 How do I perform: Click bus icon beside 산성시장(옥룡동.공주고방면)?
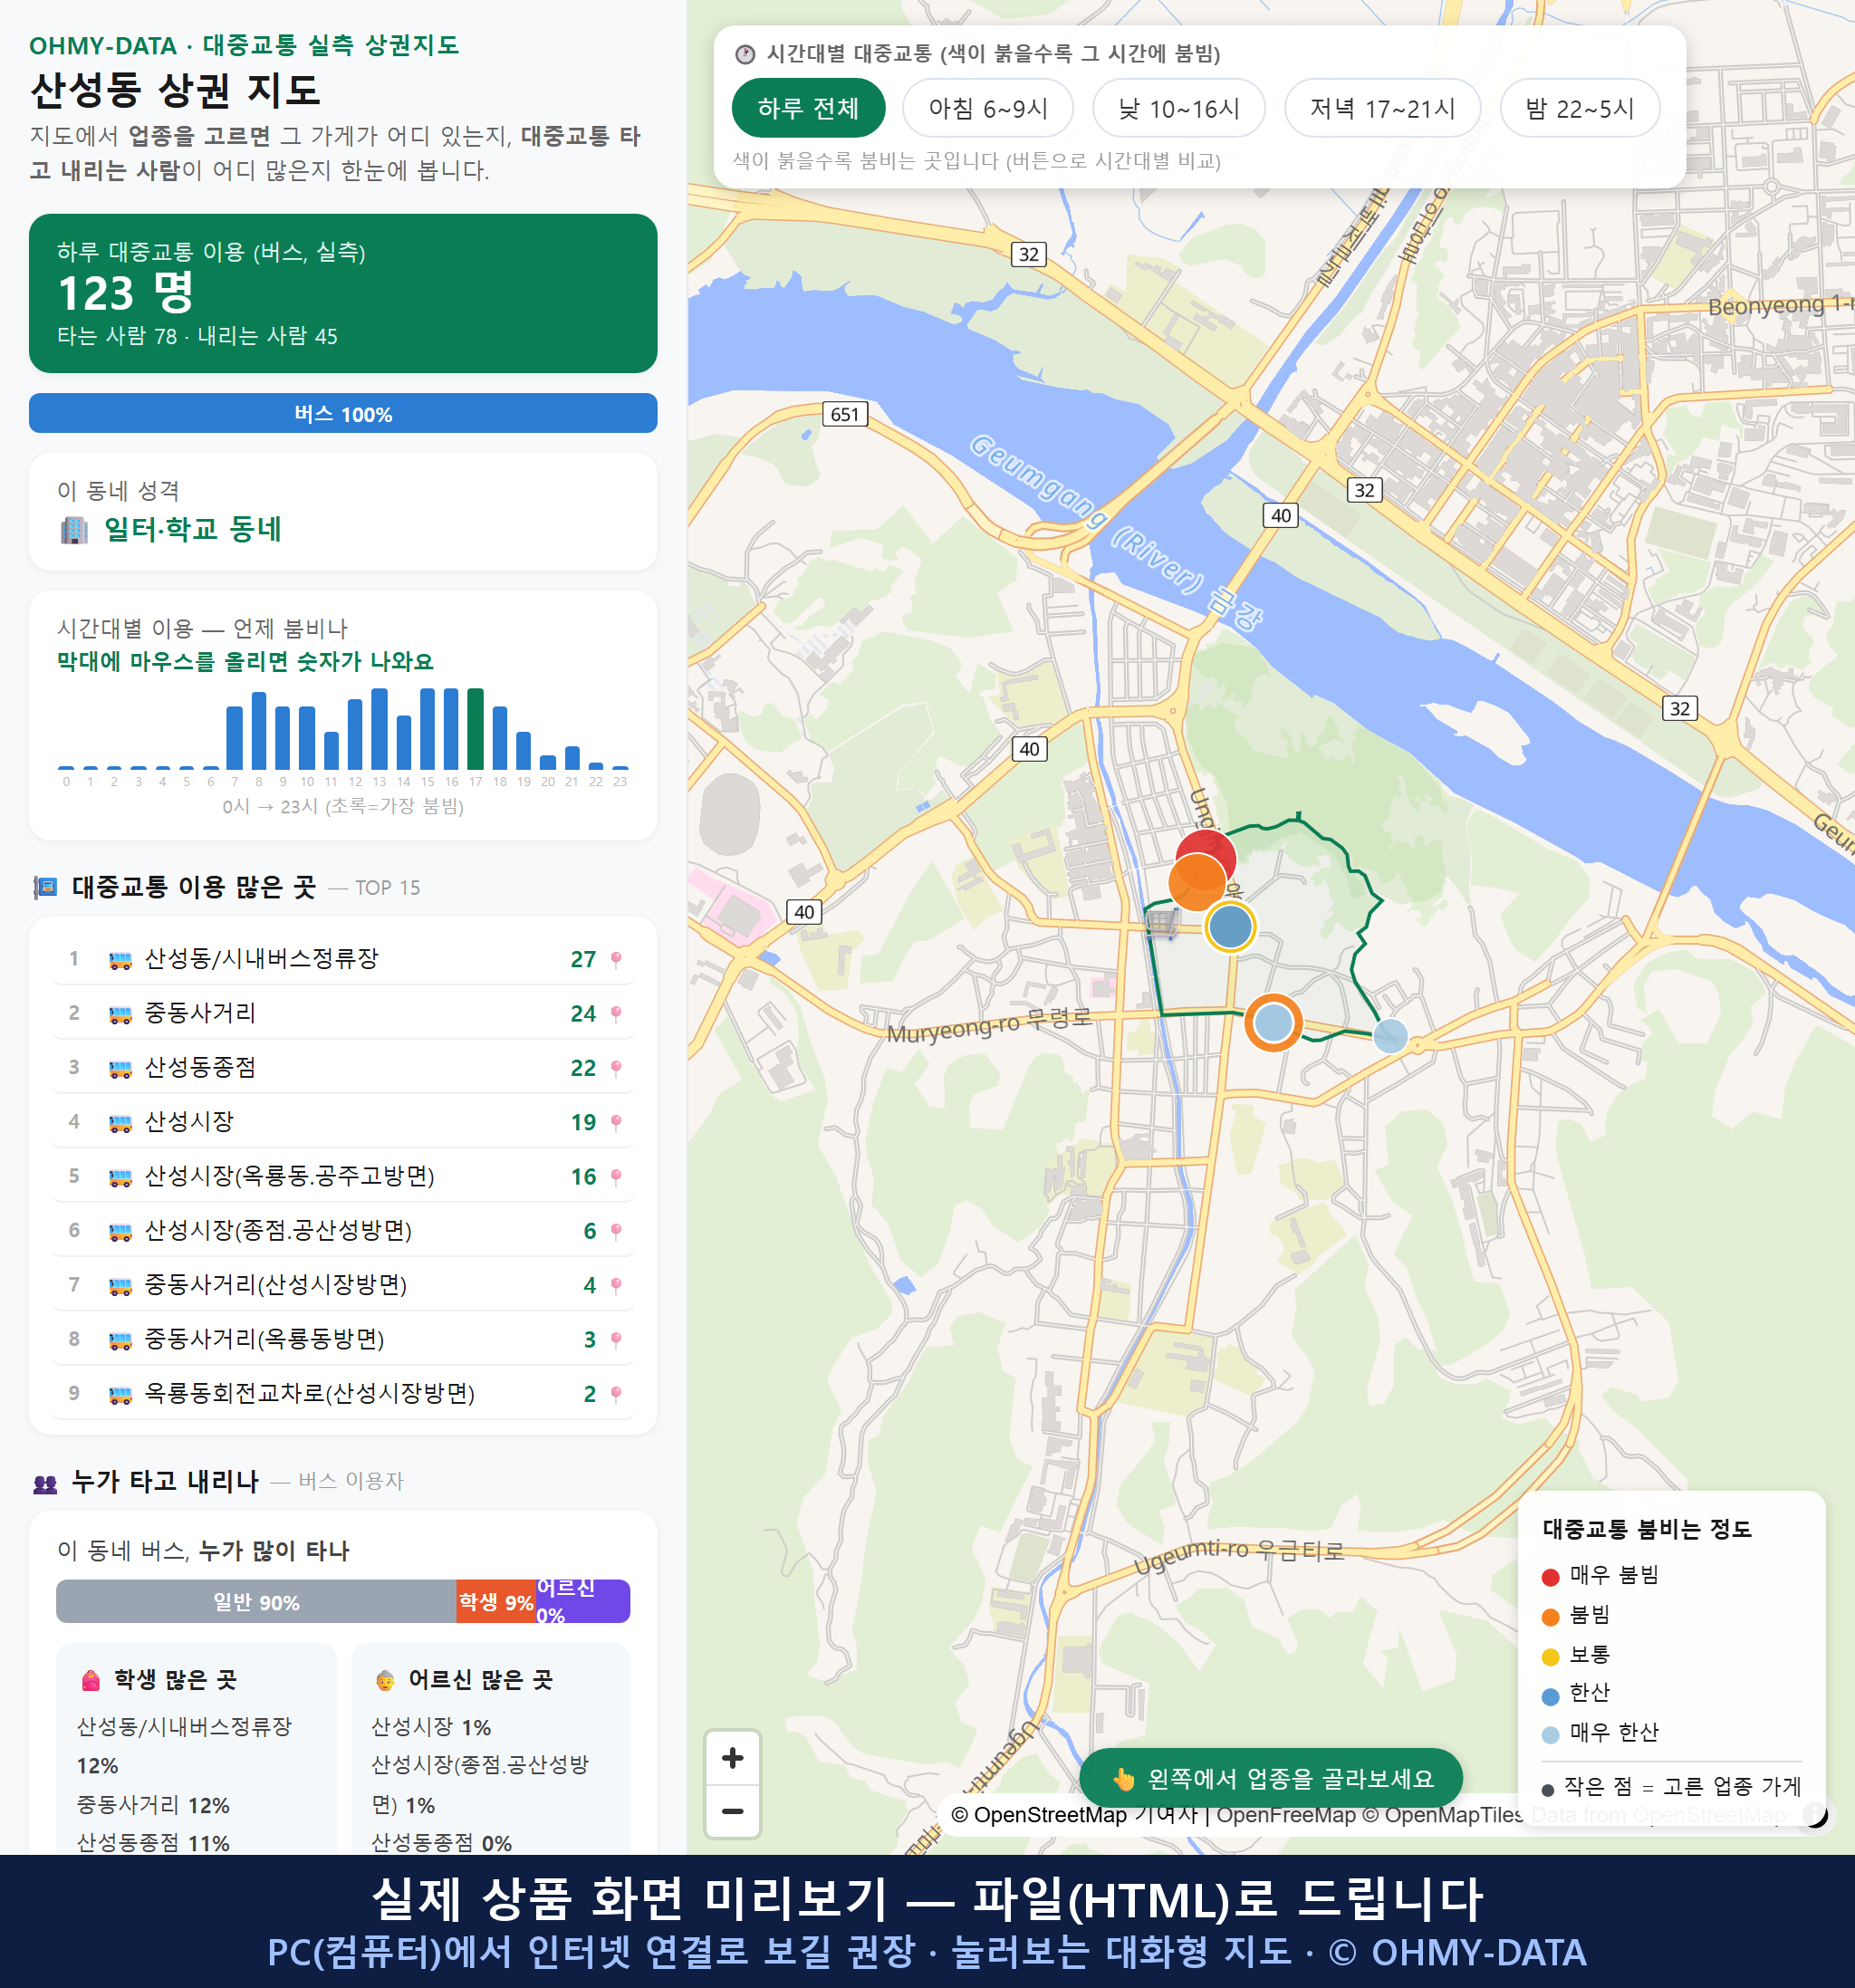coord(120,1177)
